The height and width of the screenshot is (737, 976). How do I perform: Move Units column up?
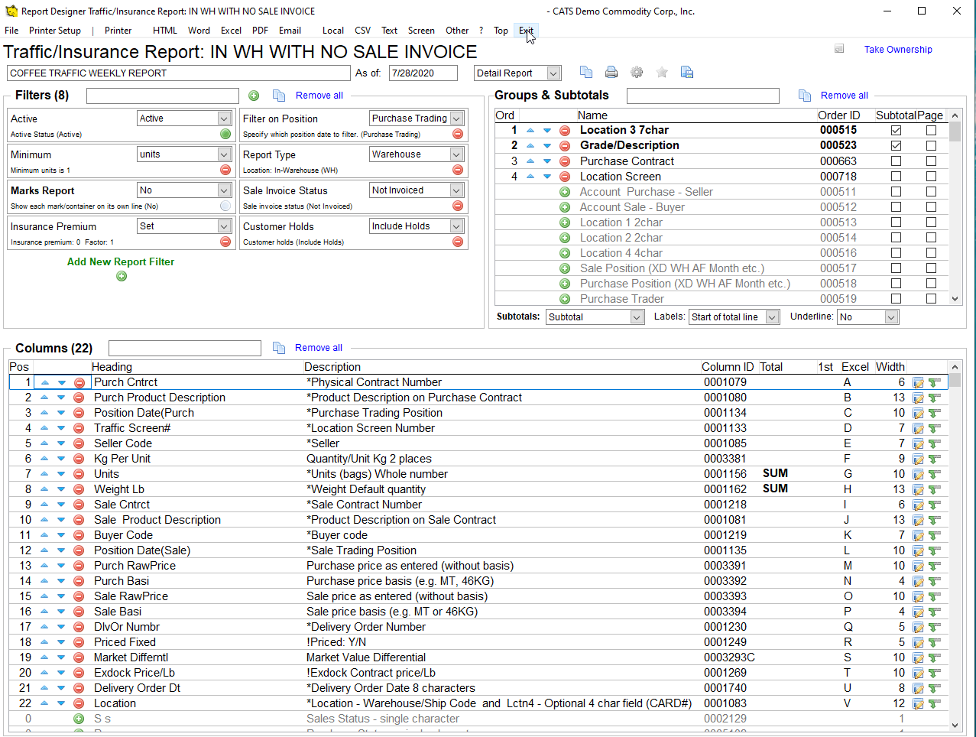tap(44, 474)
